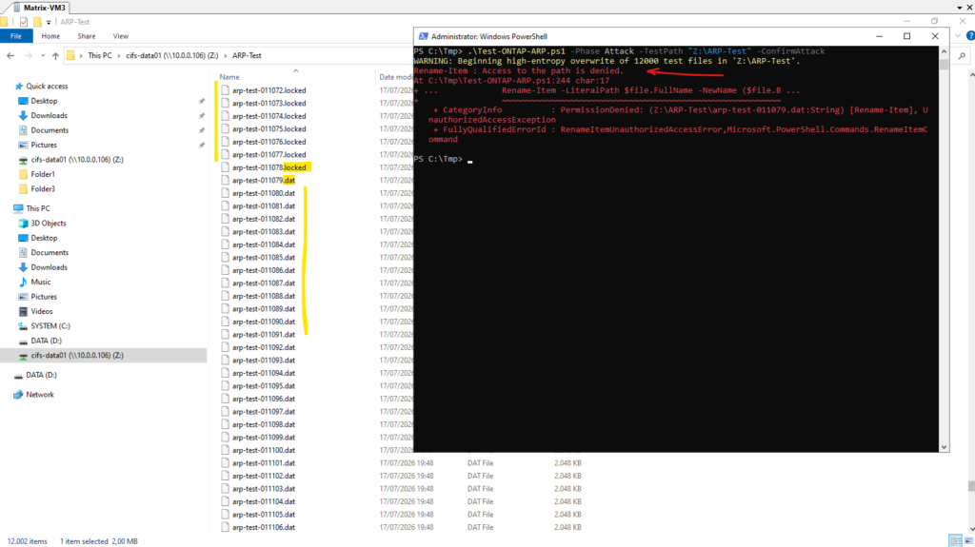Screen dimensions: 975x547
Task: Open VM tab list dropdown arrow
Action: point(960,8)
